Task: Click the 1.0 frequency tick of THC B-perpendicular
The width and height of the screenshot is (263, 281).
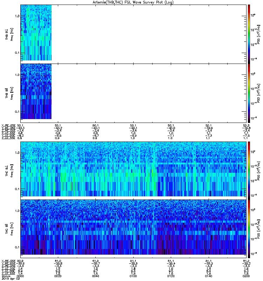Action: click(x=17, y=153)
